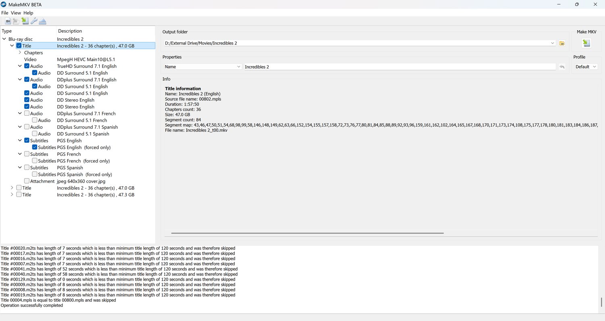Tick the cover.jpg Attachment checkbox
This screenshot has height=321, width=605.
tap(27, 181)
